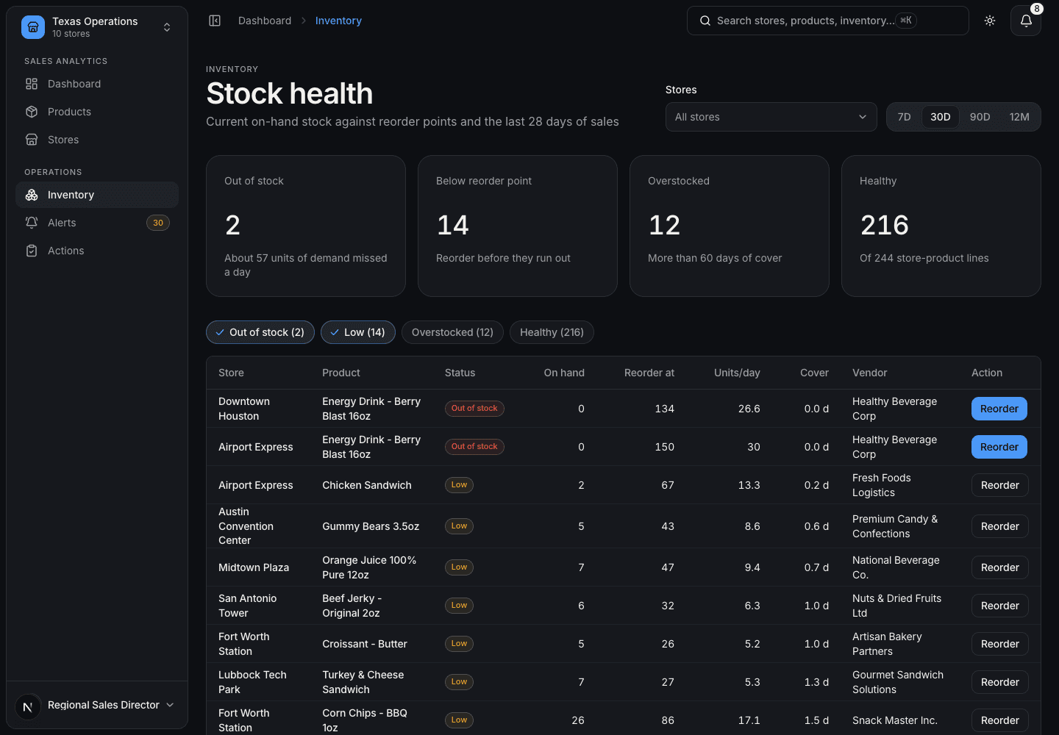The image size is (1059, 735).
Task: Click the Products box icon
Action: tap(32, 112)
